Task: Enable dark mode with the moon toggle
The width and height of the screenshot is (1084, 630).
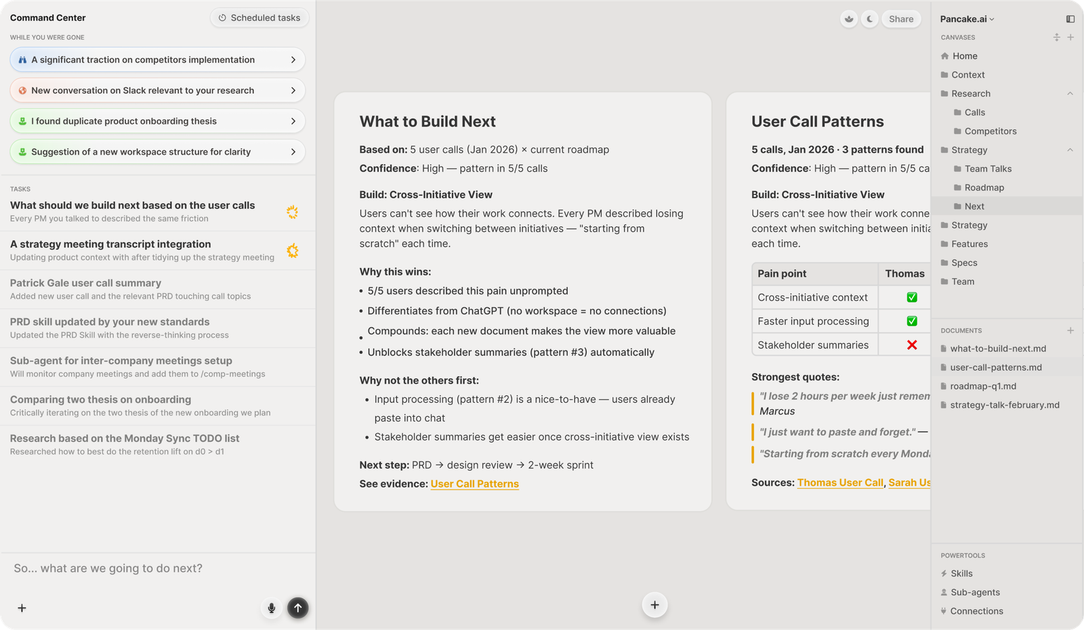Action: [x=869, y=19]
